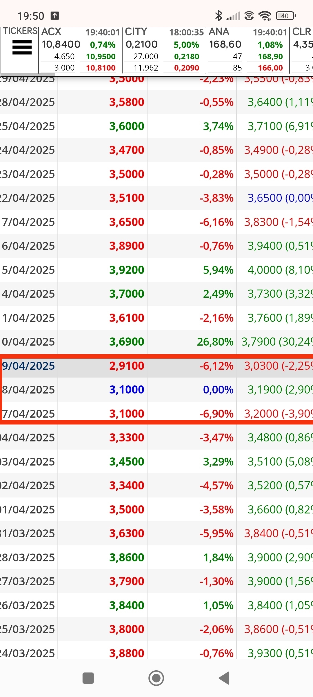
Task: Select the date cell of the -0,28% row
Action: click(x=29, y=174)
